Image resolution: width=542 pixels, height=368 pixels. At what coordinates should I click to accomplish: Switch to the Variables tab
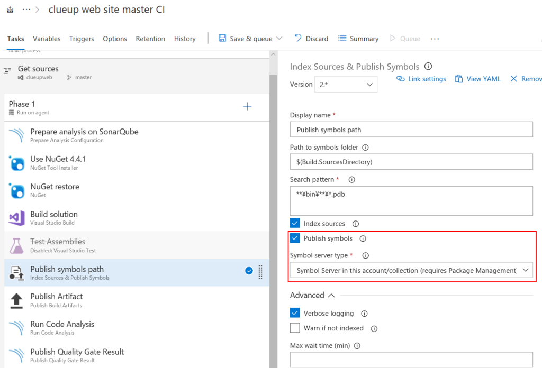(x=47, y=39)
